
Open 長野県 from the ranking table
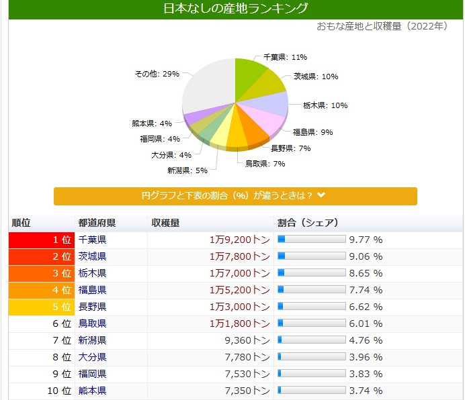click(x=92, y=307)
